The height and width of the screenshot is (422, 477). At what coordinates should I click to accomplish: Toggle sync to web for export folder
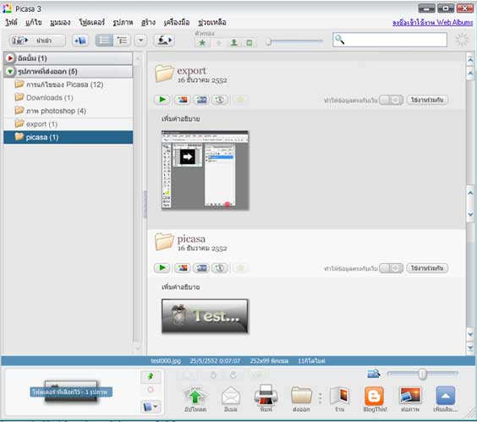pyautogui.click(x=392, y=100)
